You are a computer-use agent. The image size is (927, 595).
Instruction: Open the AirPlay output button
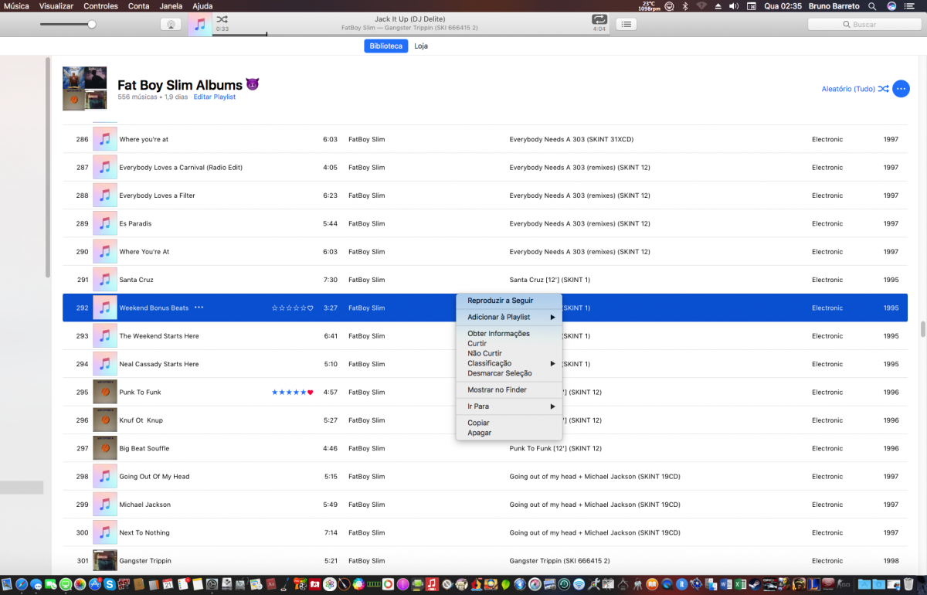point(171,24)
